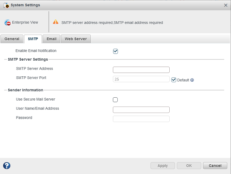The width and height of the screenshot is (231, 174).
Task: Switch to the General tab
Action: tap(12, 39)
